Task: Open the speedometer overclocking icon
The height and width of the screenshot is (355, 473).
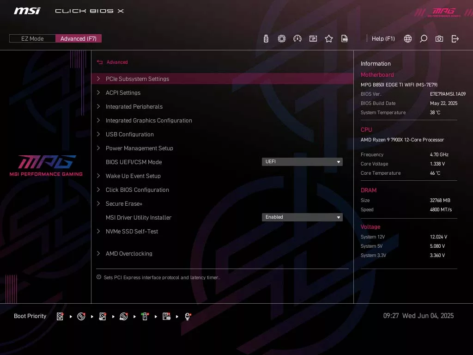Action: pos(297,39)
